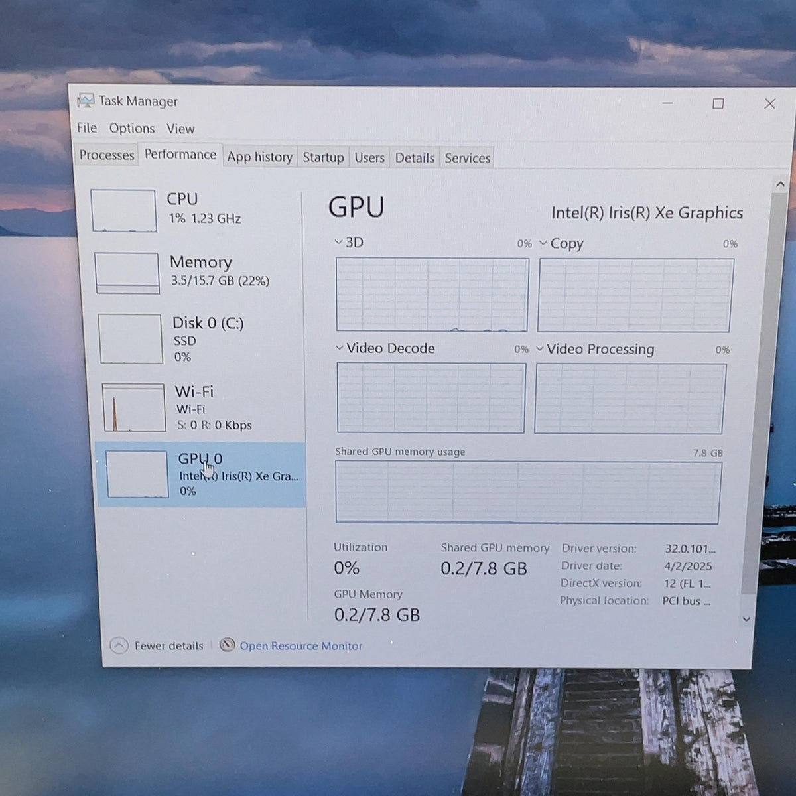The image size is (796, 796).
Task: Close the Task Manager window
Action: (769, 103)
